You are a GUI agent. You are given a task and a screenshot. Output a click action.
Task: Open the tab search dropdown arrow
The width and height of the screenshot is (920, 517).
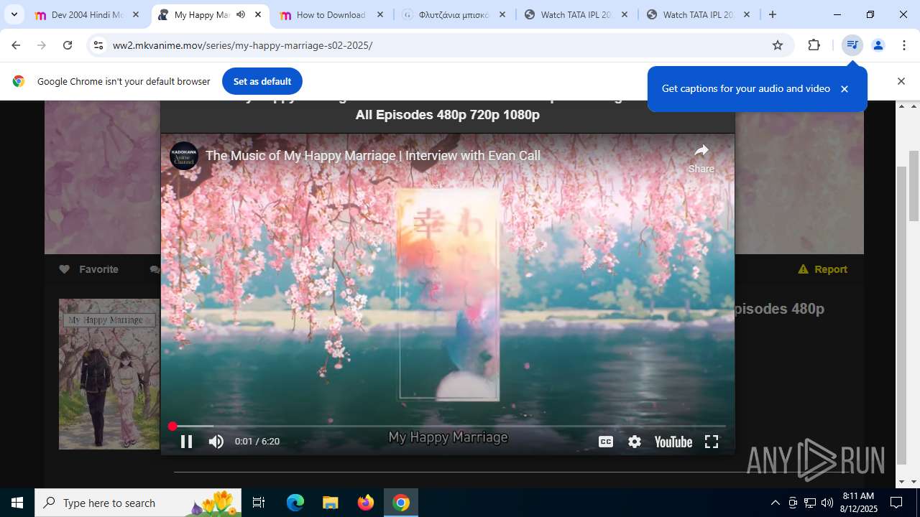(x=14, y=14)
